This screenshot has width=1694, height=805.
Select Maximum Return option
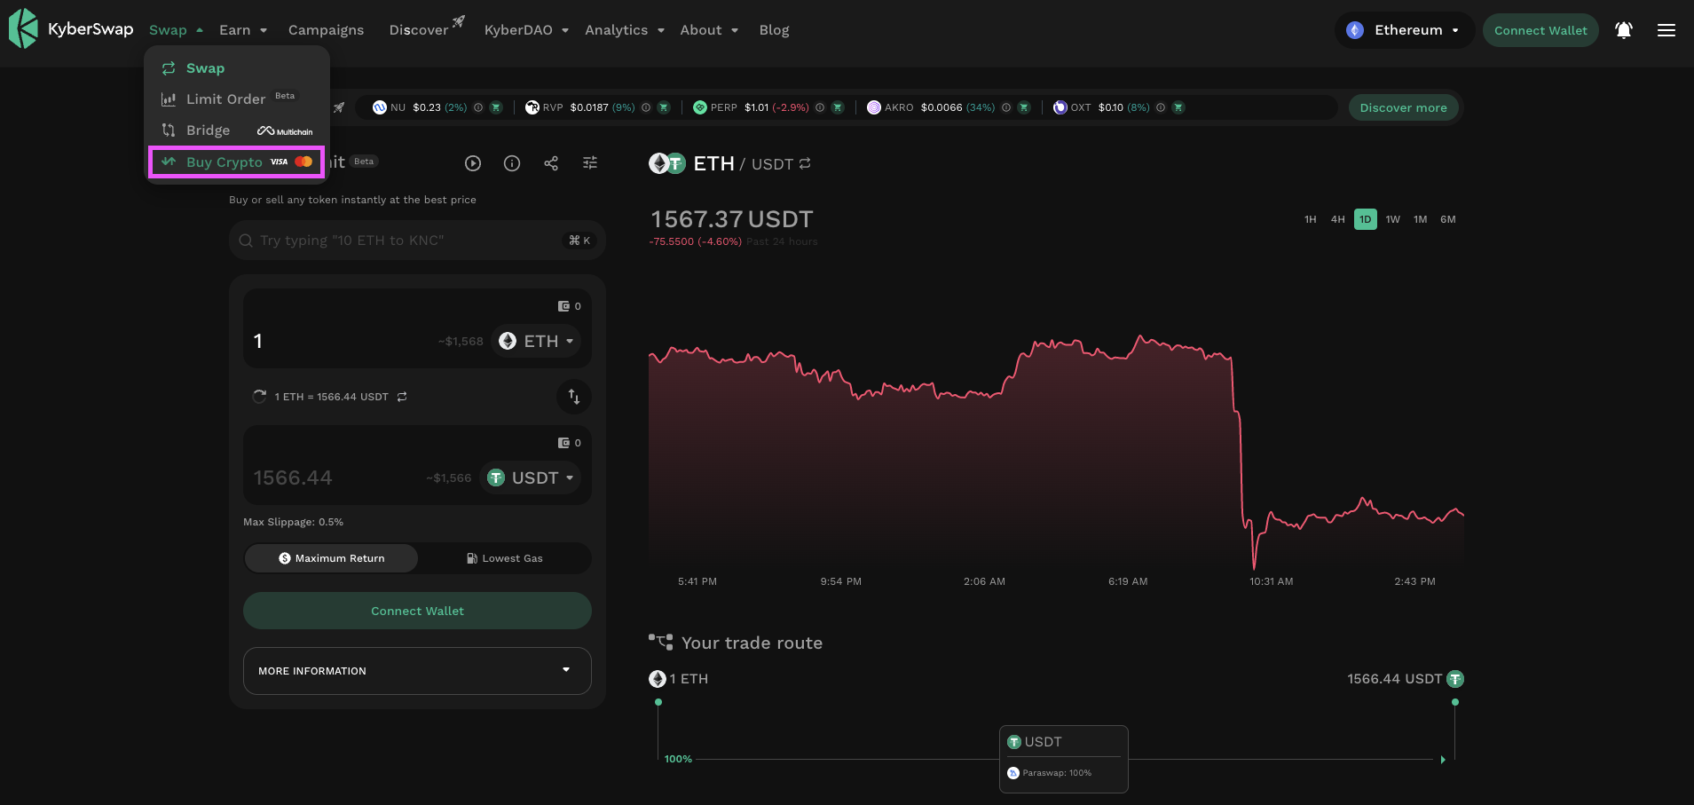[x=331, y=558]
